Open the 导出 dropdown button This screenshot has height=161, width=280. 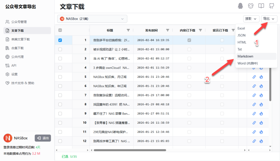tap(269, 19)
